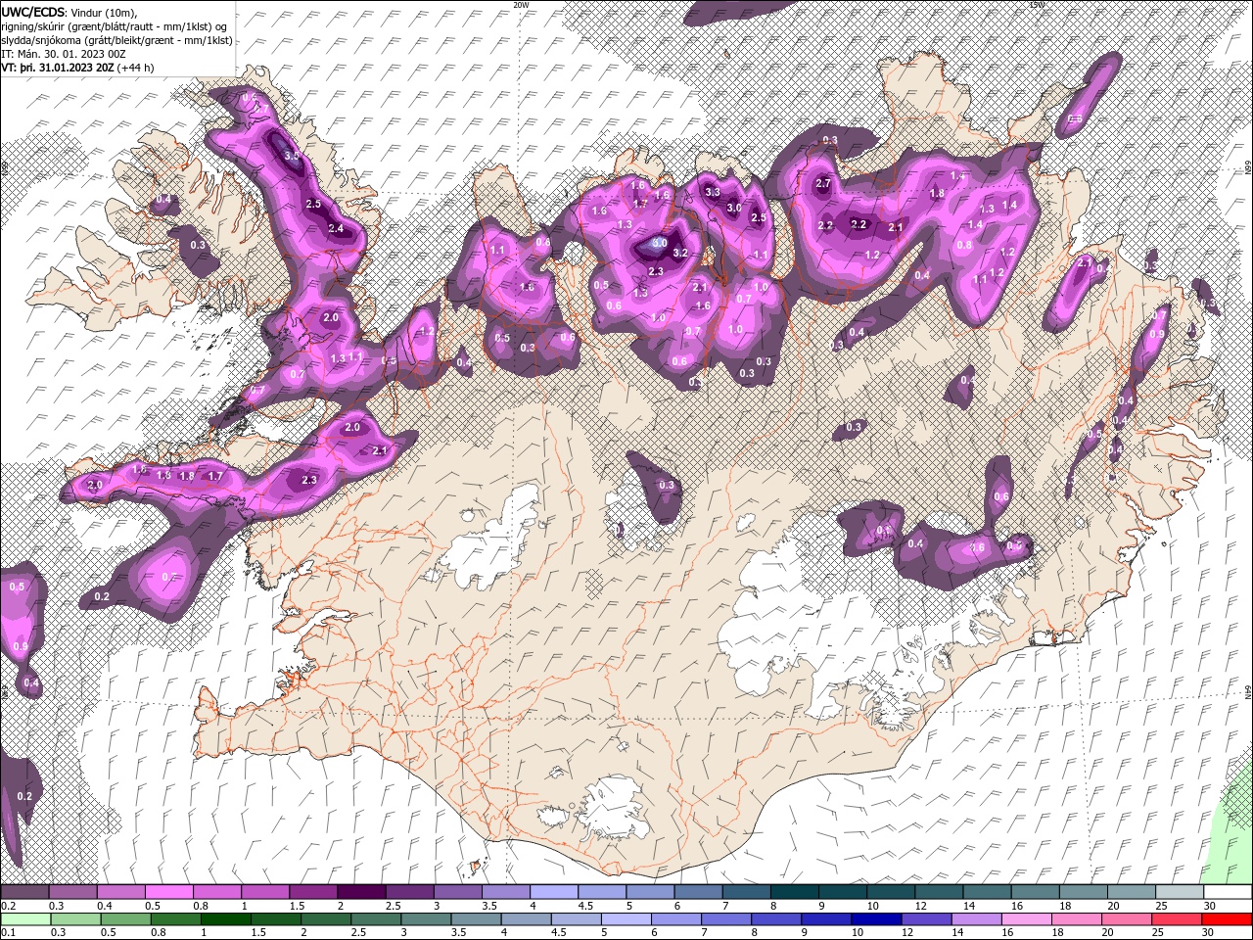Click the 20W longitude label

521,5
